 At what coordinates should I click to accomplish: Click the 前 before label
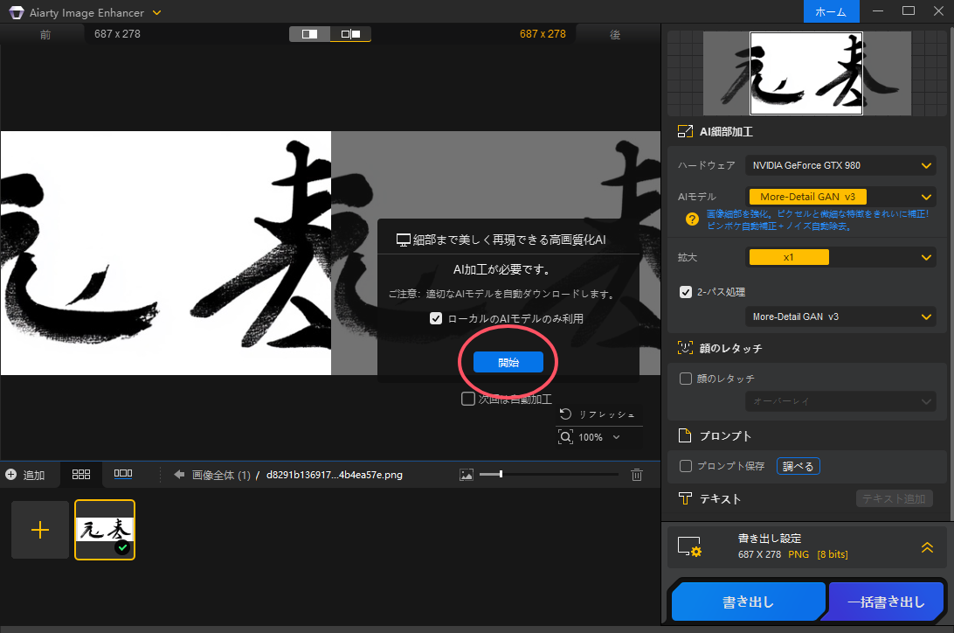45,35
